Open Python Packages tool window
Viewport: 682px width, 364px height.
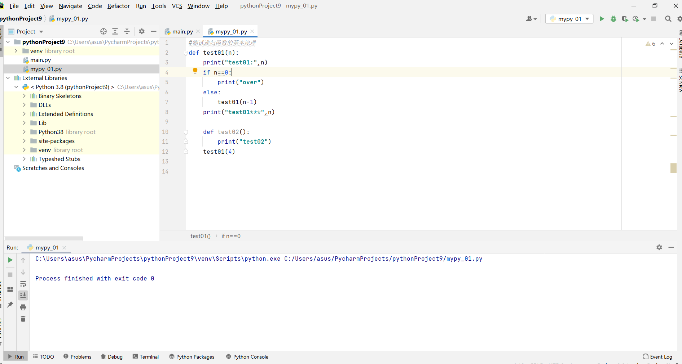(x=192, y=357)
